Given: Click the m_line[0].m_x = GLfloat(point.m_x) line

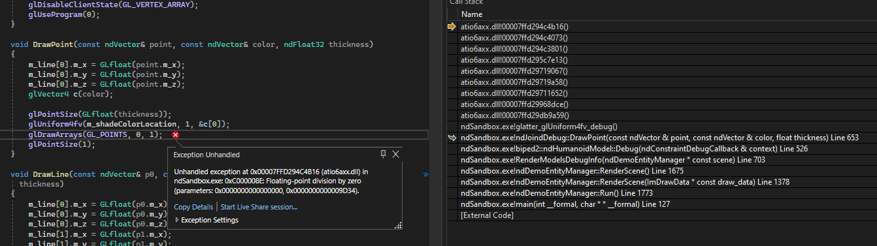Looking at the screenshot, I should click(x=107, y=65).
